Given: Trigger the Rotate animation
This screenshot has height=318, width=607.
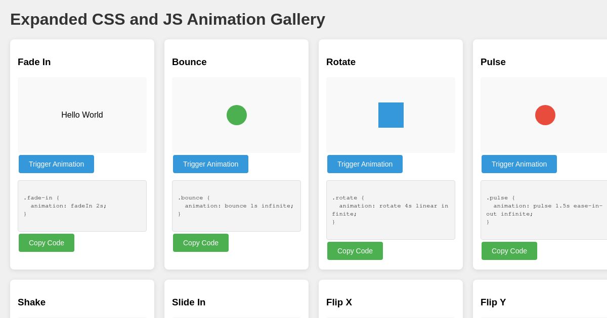Looking at the screenshot, I should point(365,164).
